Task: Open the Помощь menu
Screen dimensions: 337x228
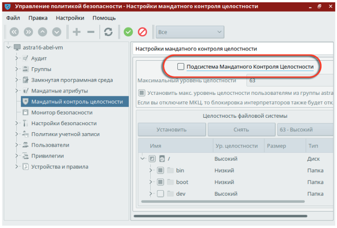Action: pos(104,18)
